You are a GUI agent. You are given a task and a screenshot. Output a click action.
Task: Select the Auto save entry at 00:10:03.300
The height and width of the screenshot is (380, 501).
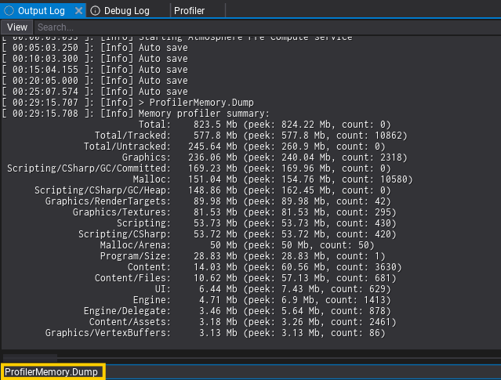(95, 58)
